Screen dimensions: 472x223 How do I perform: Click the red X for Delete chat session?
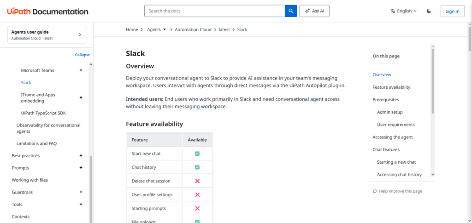click(197, 181)
